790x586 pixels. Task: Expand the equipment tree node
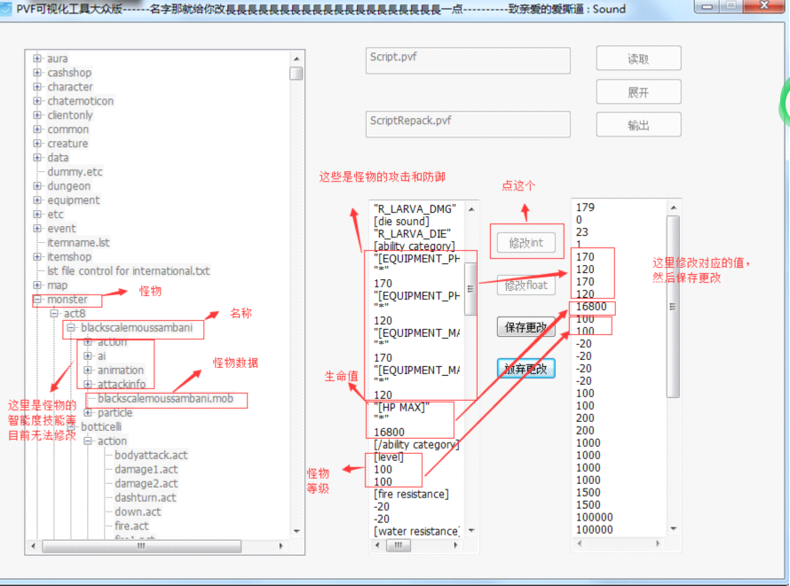point(37,200)
